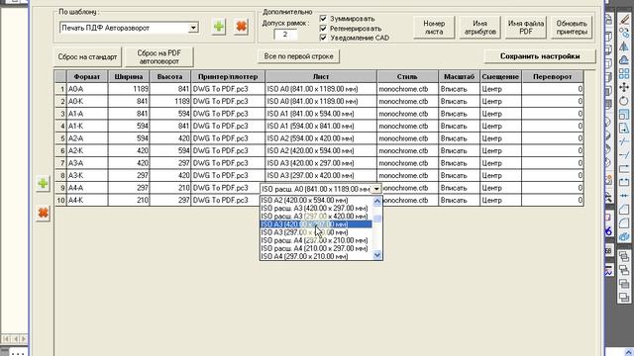Toggle the Уведомление CAD checkbox
634x356 pixels.
[323, 38]
